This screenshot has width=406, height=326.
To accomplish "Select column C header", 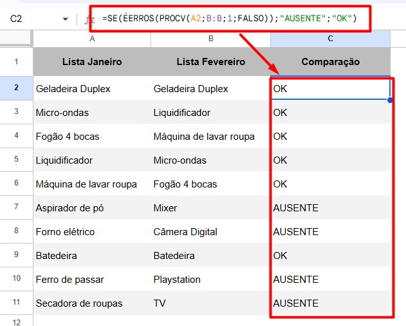I will click(330, 39).
